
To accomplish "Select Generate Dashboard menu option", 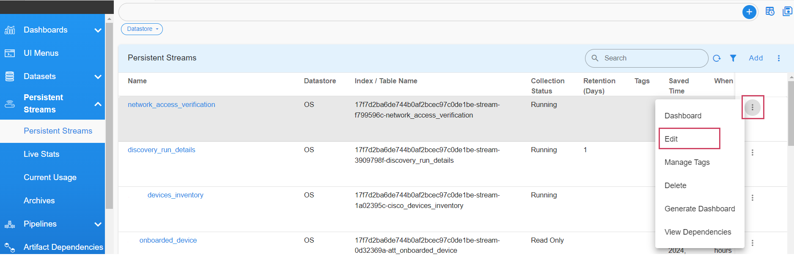I will (699, 209).
